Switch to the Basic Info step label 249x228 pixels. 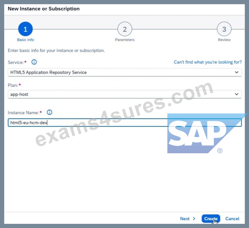pyautogui.click(x=25, y=40)
